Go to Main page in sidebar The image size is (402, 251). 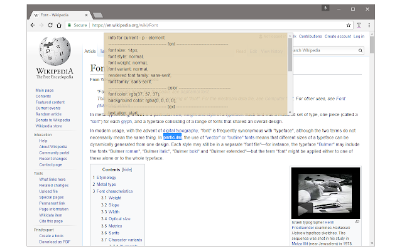[x=45, y=90]
